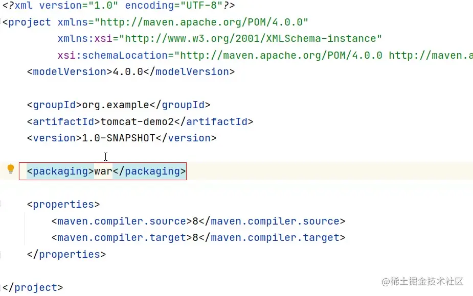Click the 'tomcat-demo2' artifactId value
The image size is (473, 296).
point(137,121)
